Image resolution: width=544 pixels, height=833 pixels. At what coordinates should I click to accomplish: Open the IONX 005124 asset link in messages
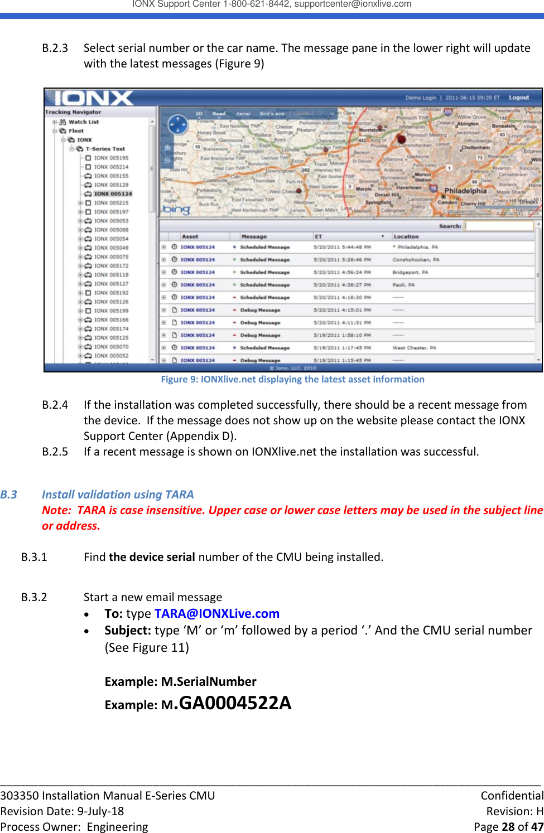pyautogui.click(x=198, y=247)
